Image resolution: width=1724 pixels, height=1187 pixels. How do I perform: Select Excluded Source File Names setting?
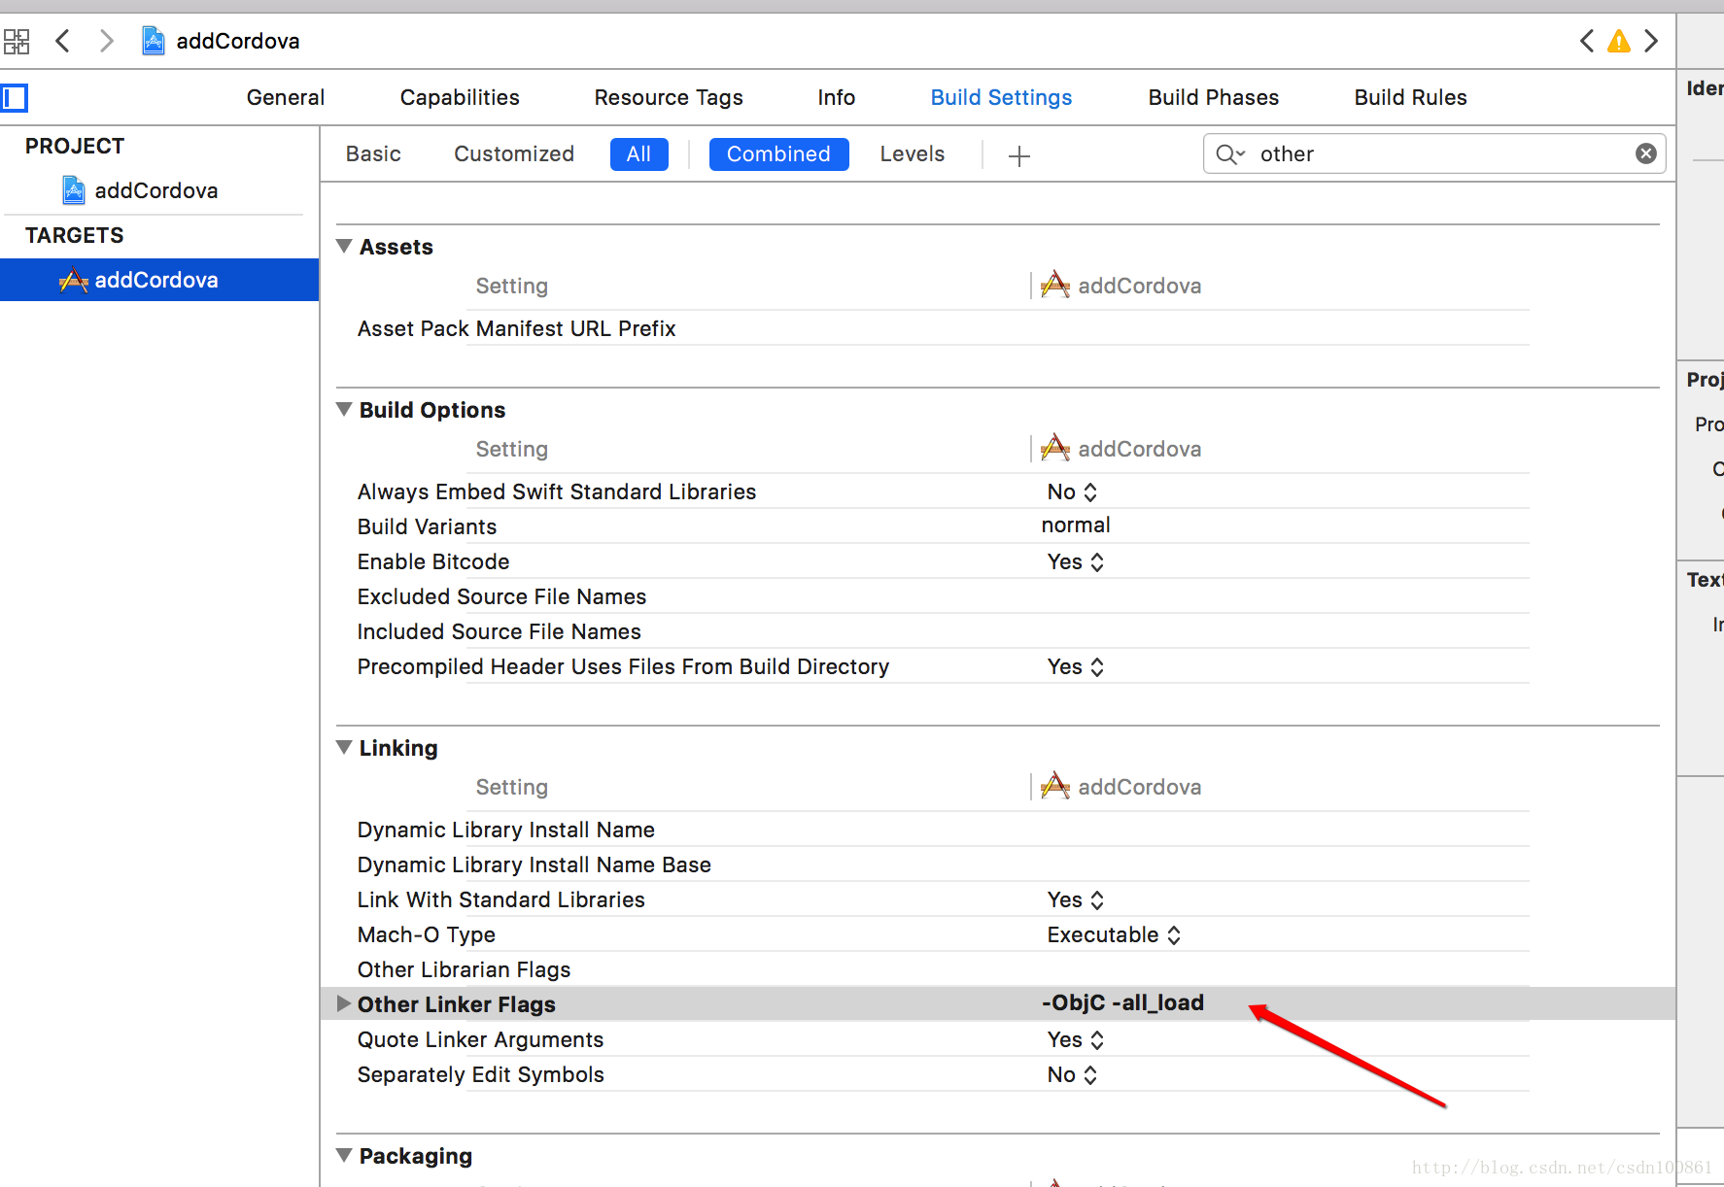501,596
